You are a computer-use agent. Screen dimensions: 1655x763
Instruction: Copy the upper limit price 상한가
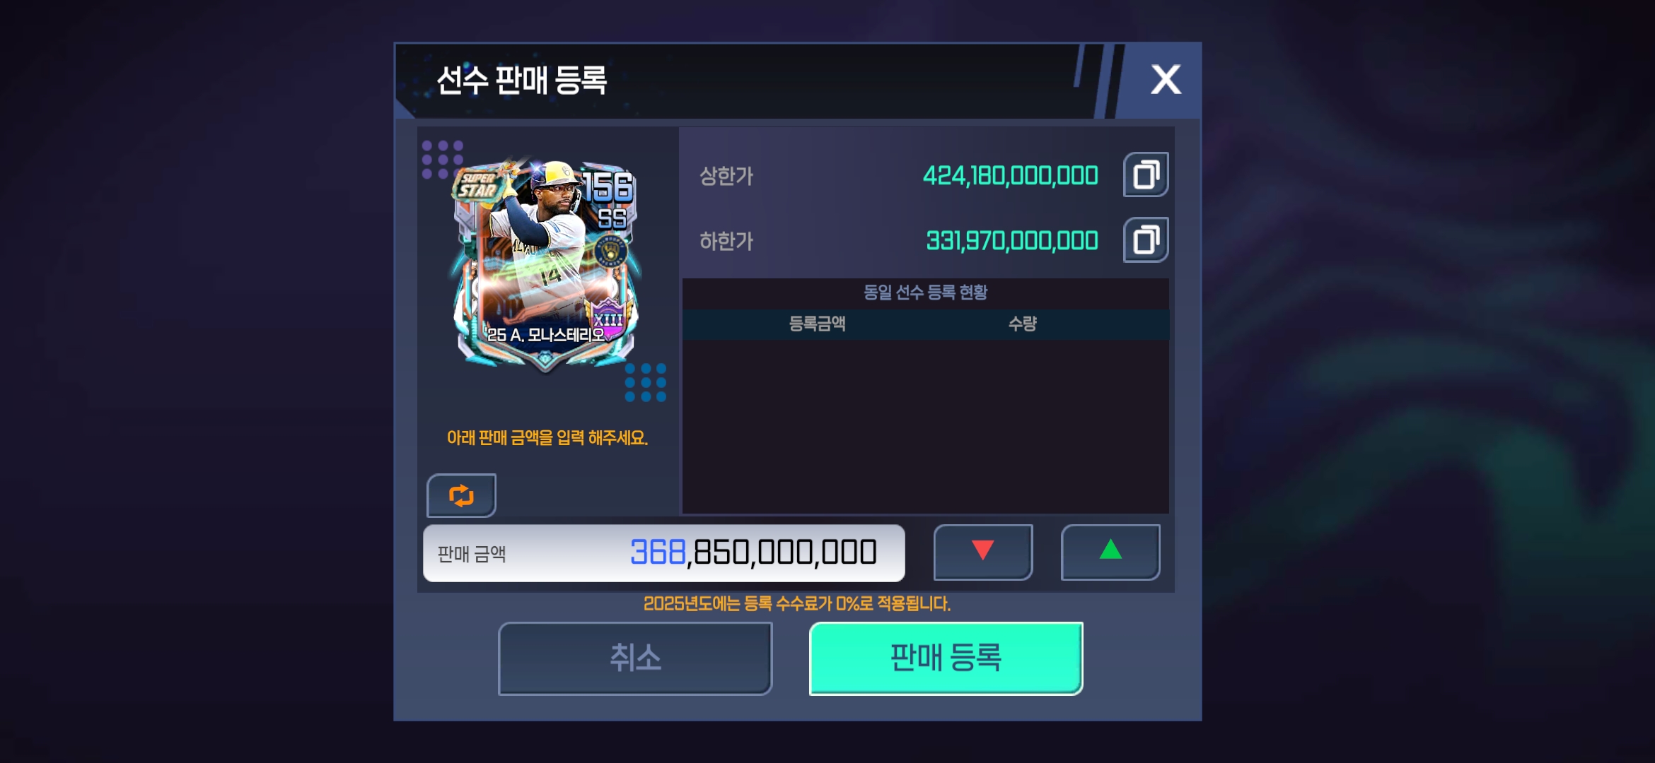1146,175
